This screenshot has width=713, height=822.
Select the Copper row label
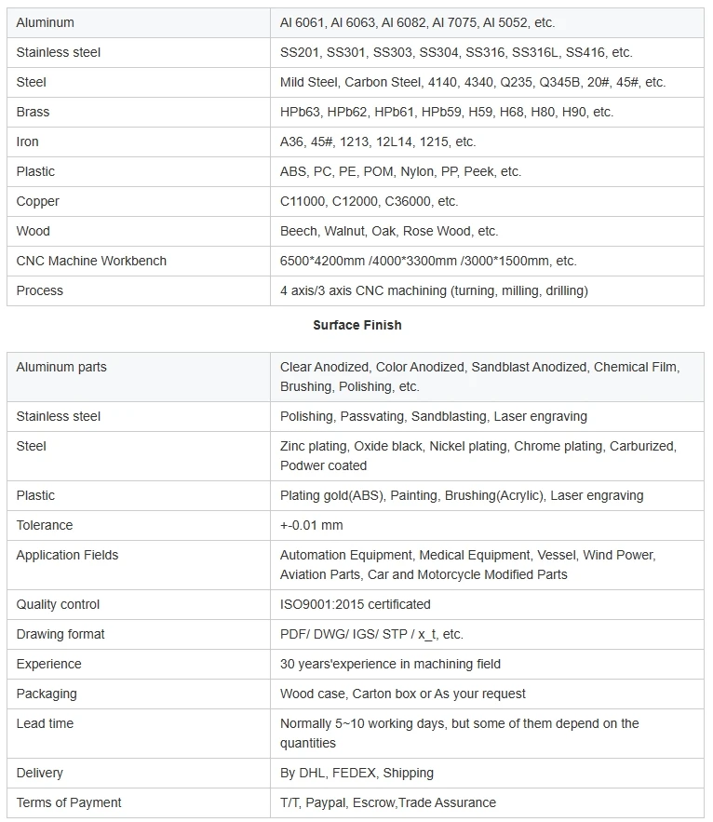(x=38, y=201)
